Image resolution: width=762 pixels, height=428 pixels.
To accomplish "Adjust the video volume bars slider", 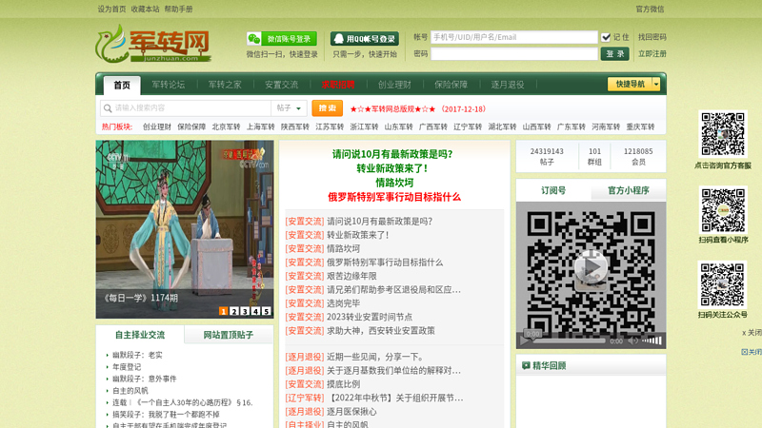I will [x=652, y=341].
